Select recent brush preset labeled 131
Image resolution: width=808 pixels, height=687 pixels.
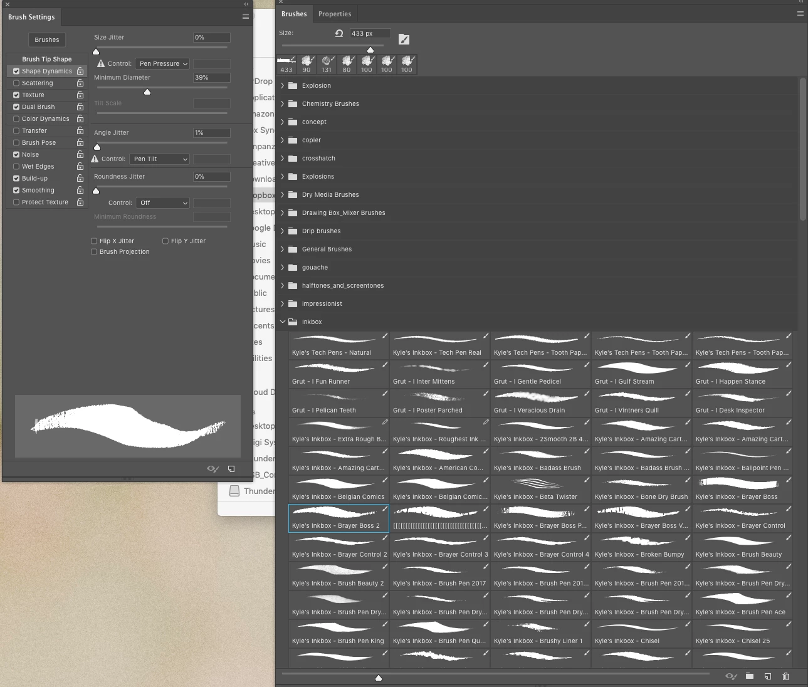click(x=327, y=65)
